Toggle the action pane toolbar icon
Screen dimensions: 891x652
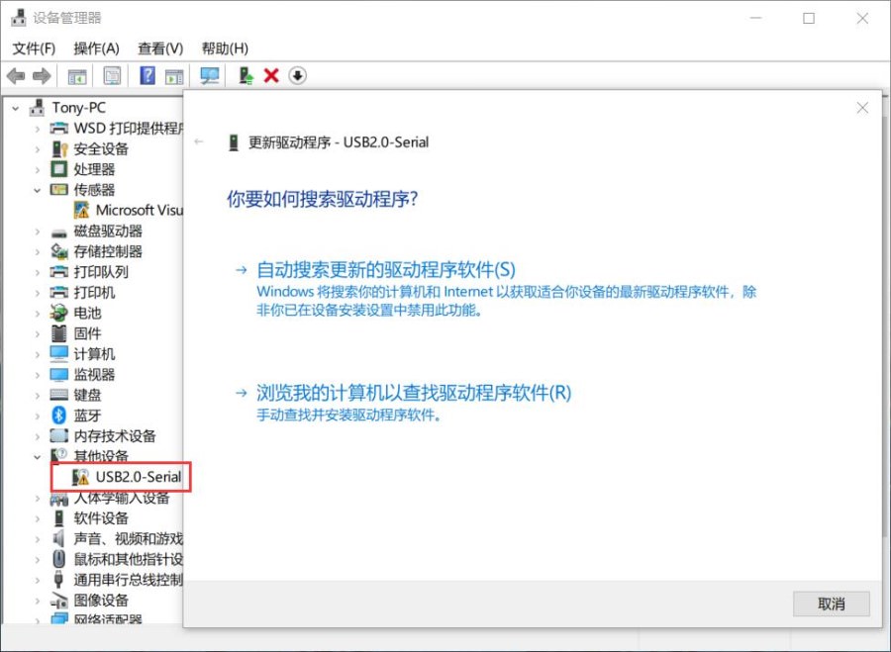click(174, 76)
